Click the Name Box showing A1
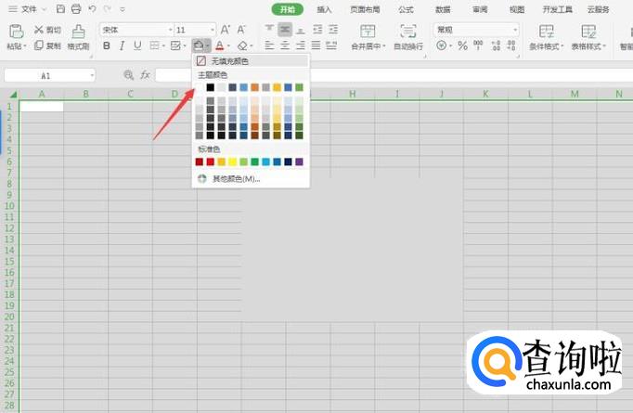The image size is (633, 413). pyautogui.click(x=48, y=75)
